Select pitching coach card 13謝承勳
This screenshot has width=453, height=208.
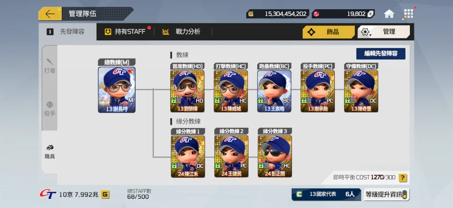click(x=318, y=91)
